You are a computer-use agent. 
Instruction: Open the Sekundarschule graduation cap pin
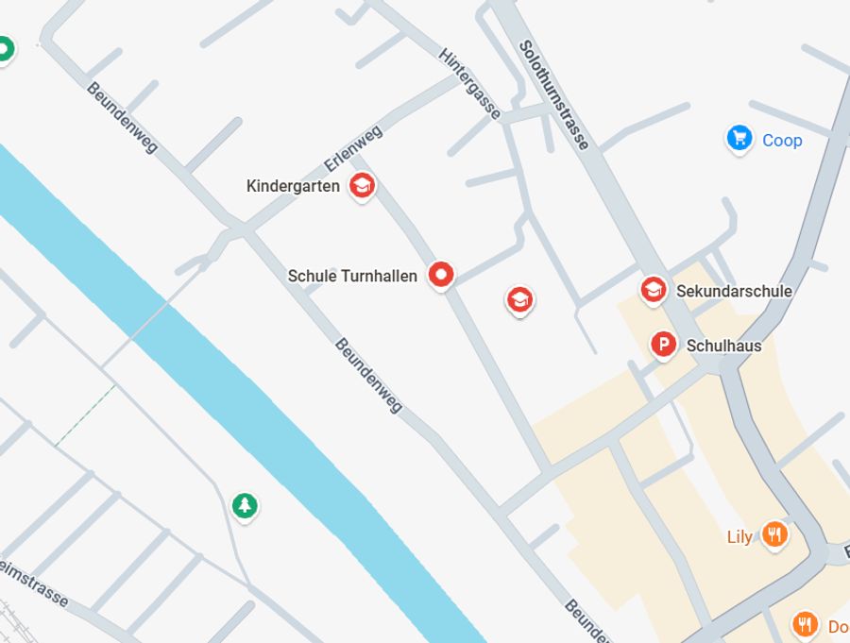click(x=654, y=290)
